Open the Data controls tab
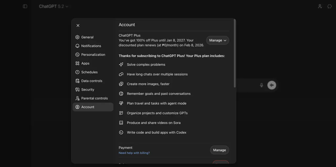The image size is (336, 167). (x=93, y=81)
